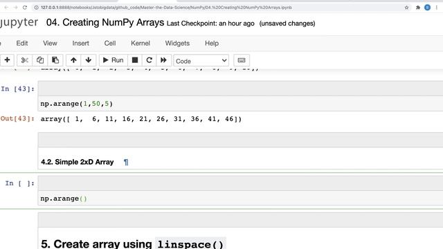Paste cells below icon
Screen dimensions: 443x249
pyautogui.click(x=55, y=60)
